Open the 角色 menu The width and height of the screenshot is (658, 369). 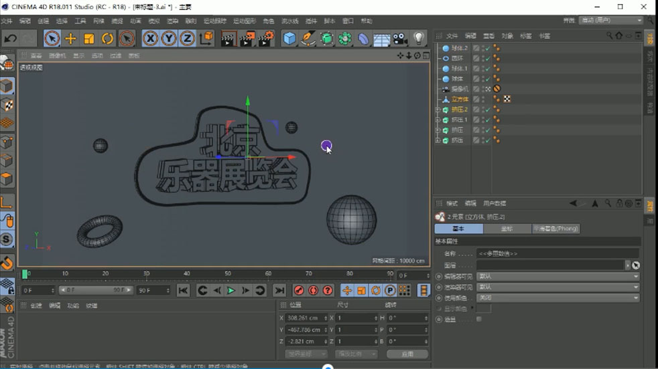(x=269, y=21)
